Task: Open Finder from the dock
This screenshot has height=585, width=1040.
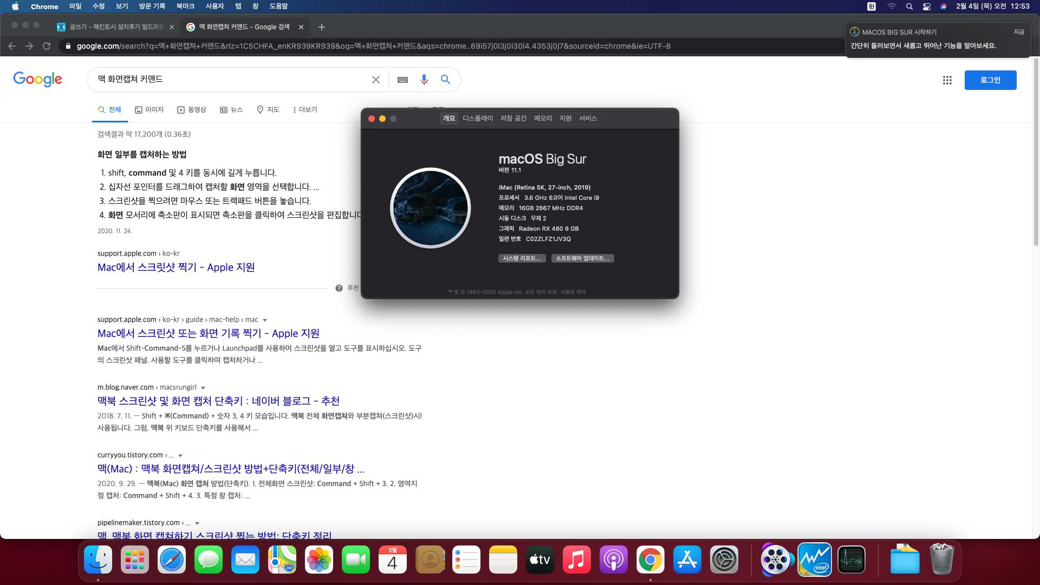Action: (x=98, y=560)
